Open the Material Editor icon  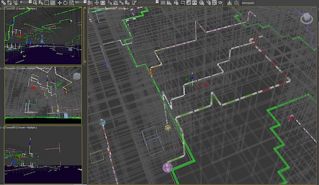pos(202,2)
